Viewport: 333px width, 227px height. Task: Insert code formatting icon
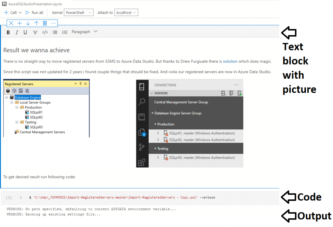click(x=45, y=32)
